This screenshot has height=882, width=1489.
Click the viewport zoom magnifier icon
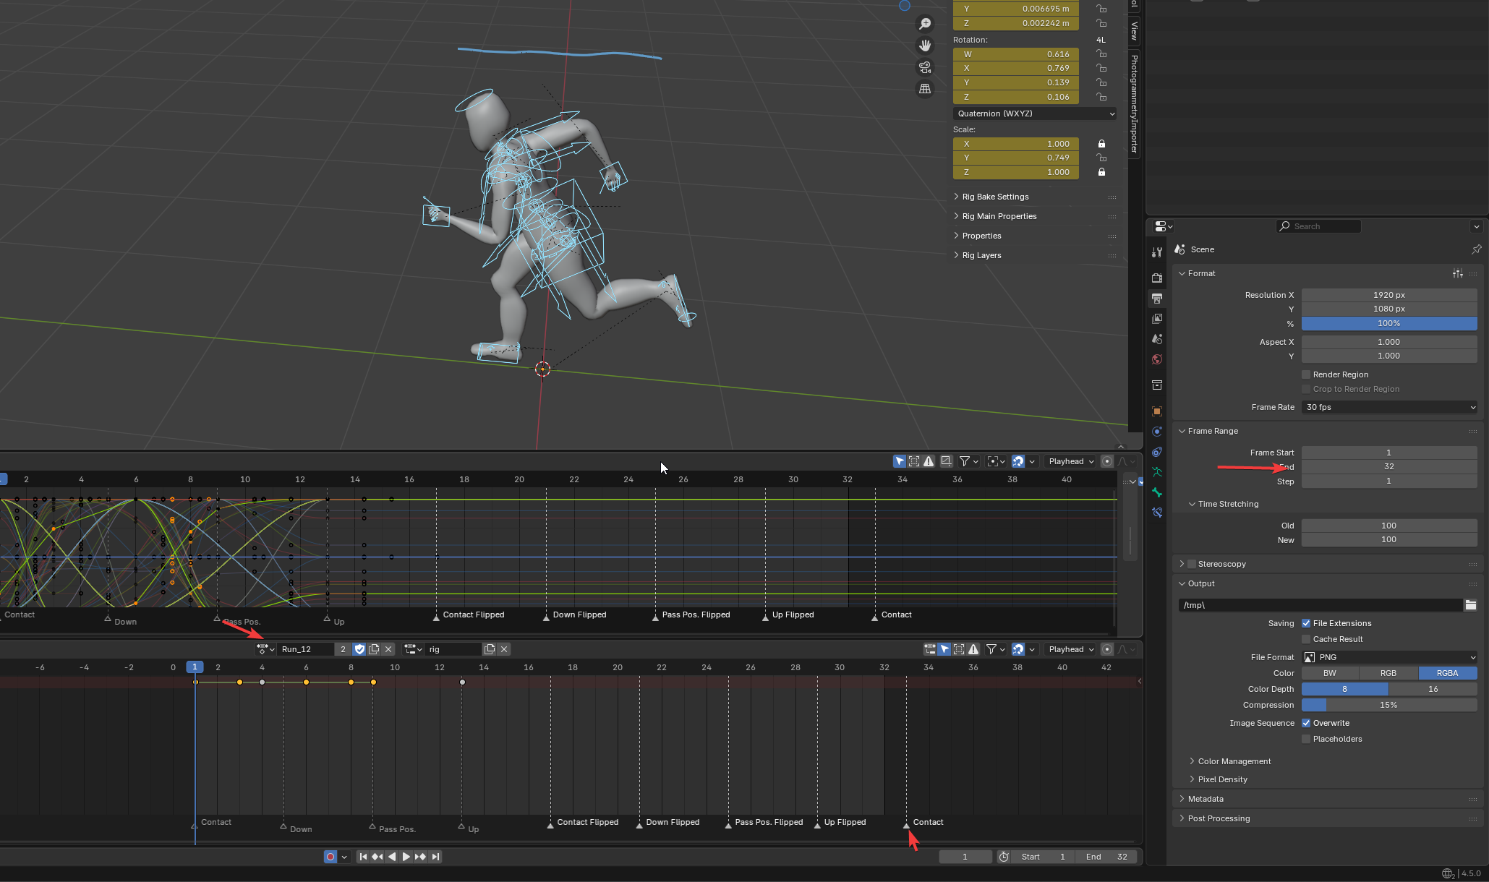[x=924, y=25]
